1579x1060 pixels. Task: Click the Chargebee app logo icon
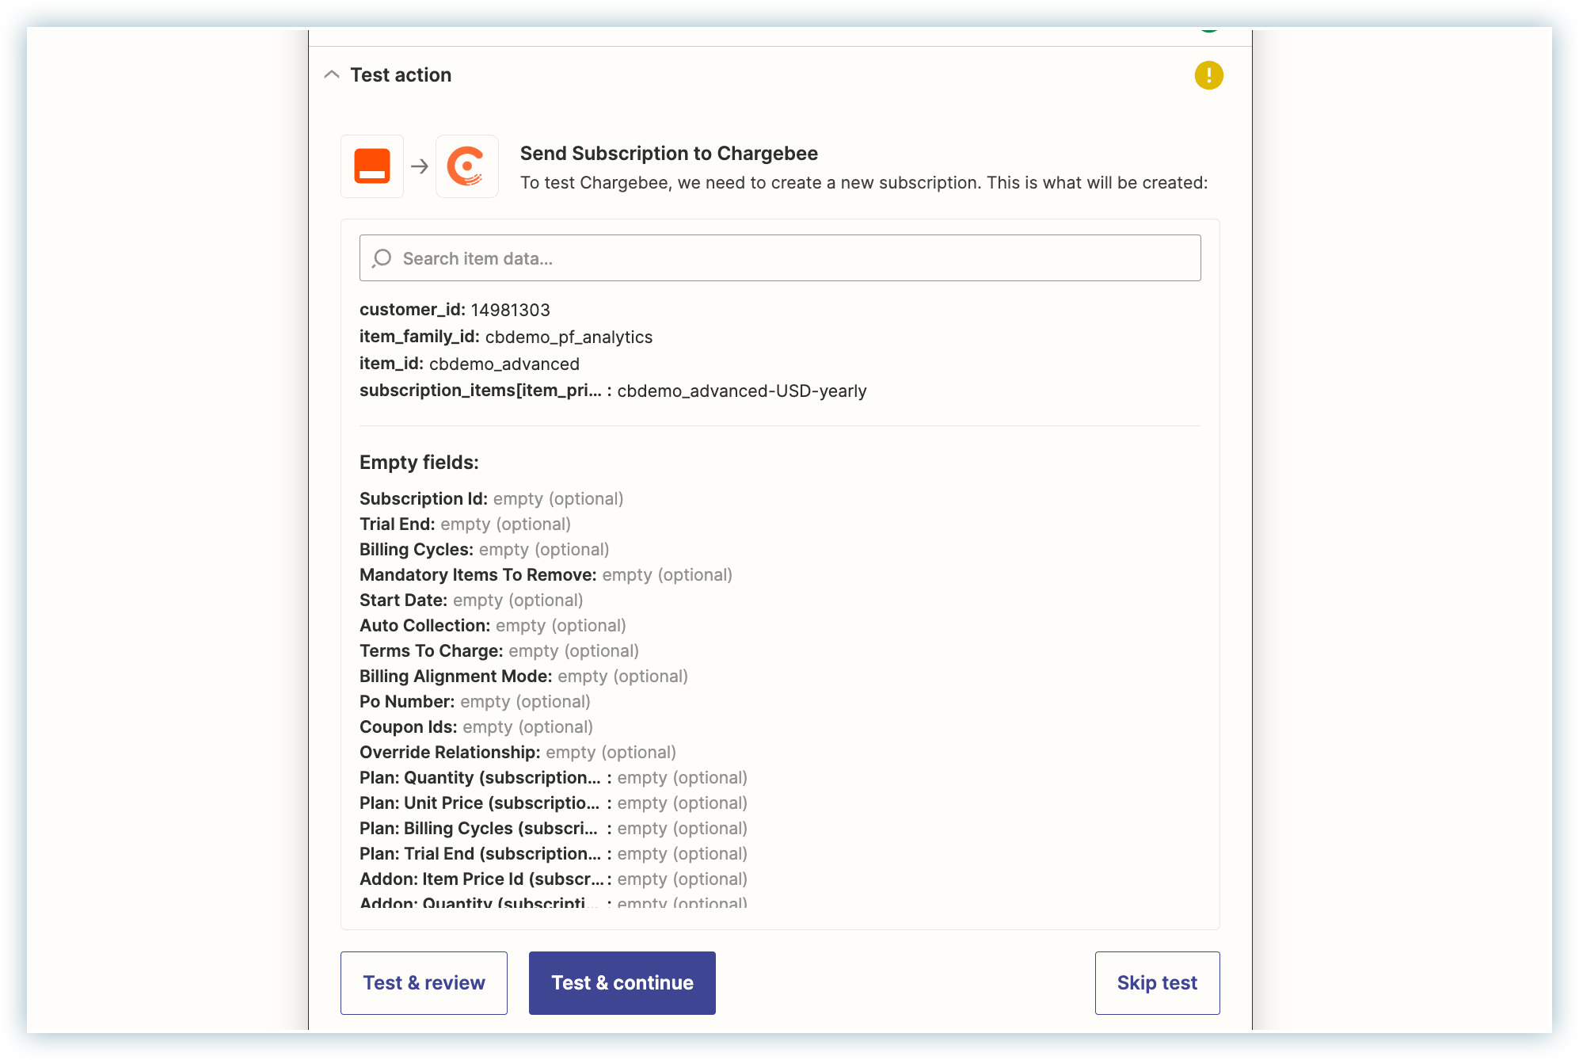pos(466,166)
